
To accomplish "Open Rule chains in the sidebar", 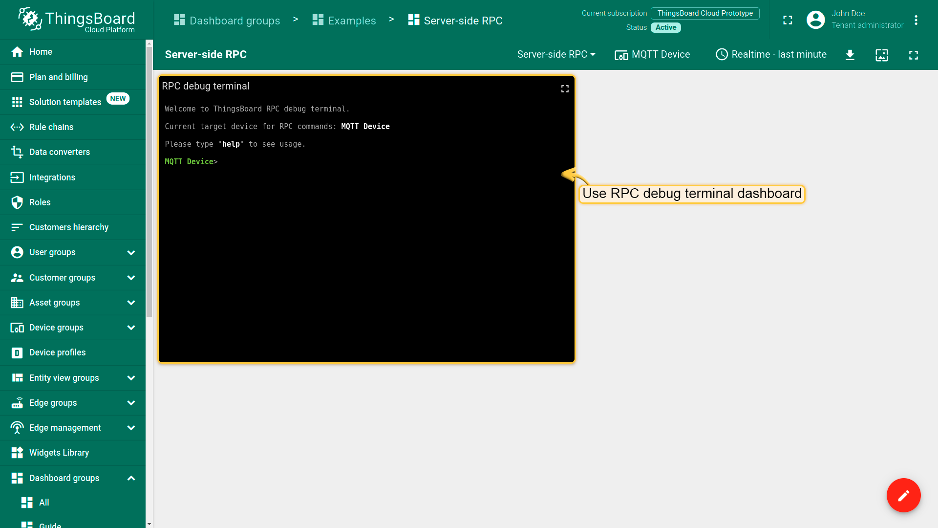I will coord(51,127).
